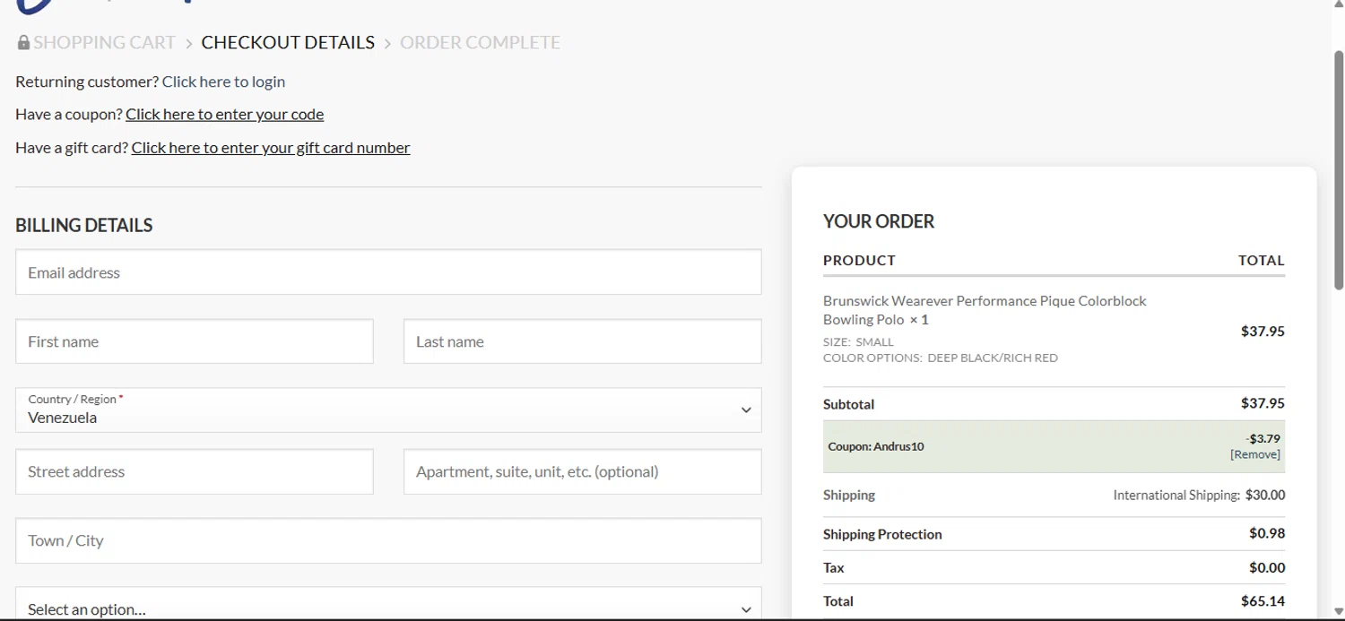Click the Brunswick Wearever Polo product name

[985, 310]
